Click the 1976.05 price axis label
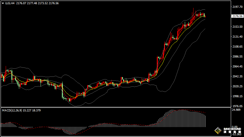The height and width of the screenshot is (137, 244). (x=237, y=106)
